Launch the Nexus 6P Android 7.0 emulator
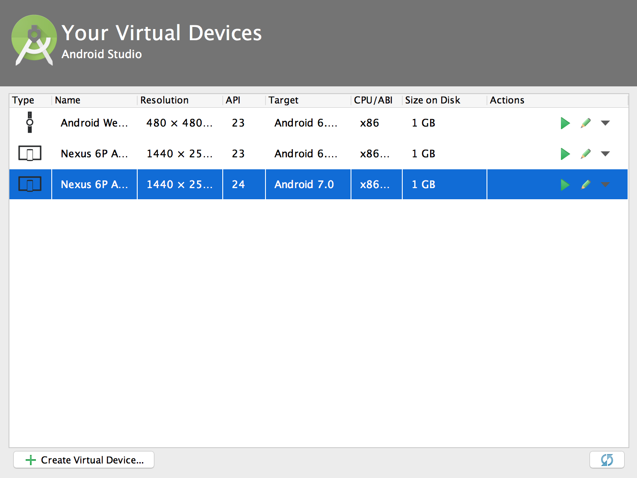The height and width of the screenshot is (478, 637). coord(565,185)
